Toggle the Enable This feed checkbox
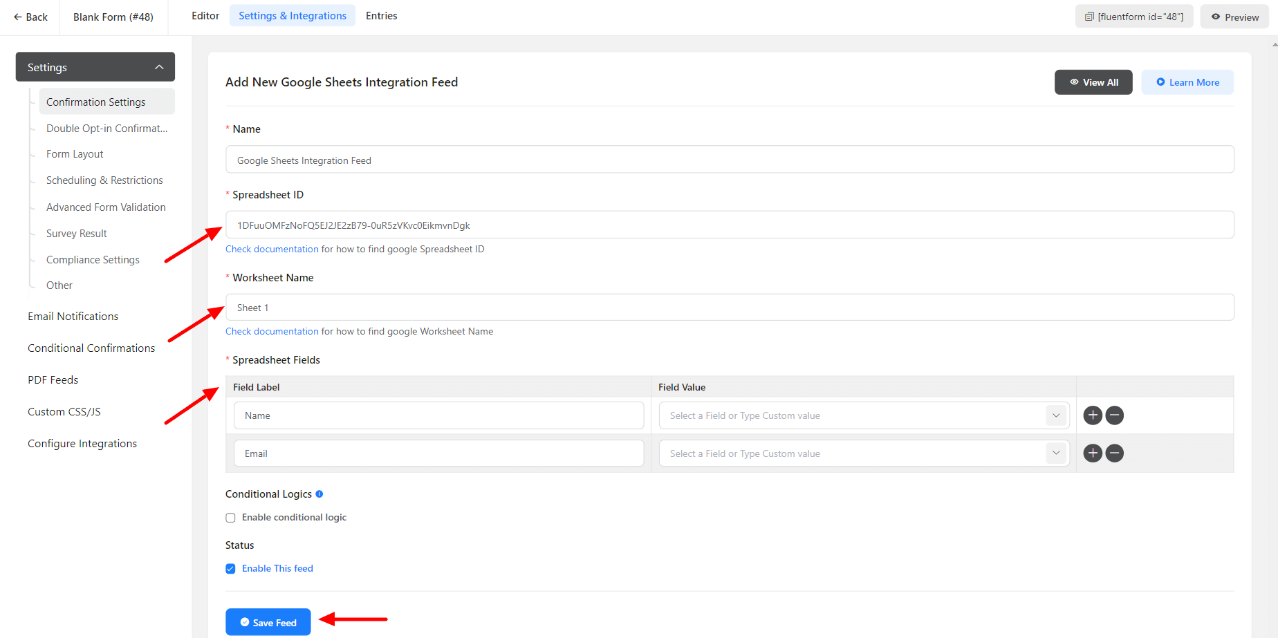1278x638 pixels. 231,569
